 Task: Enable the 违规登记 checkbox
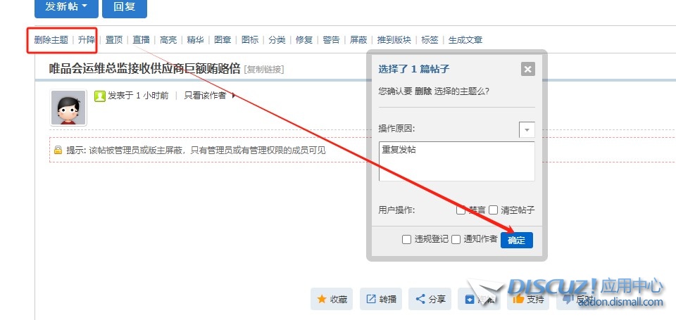click(406, 239)
